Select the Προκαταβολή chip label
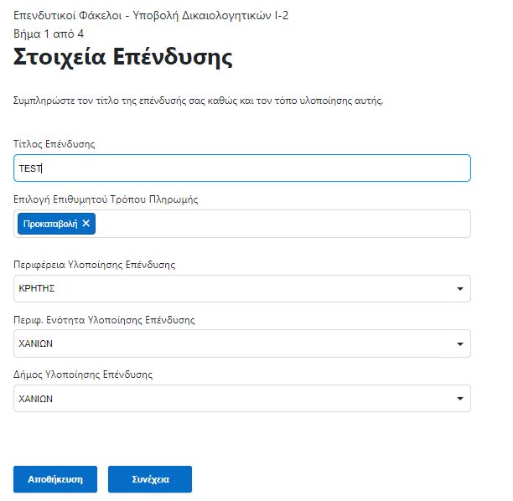Screen dimensions: 513x501 click(x=50, y=224)
